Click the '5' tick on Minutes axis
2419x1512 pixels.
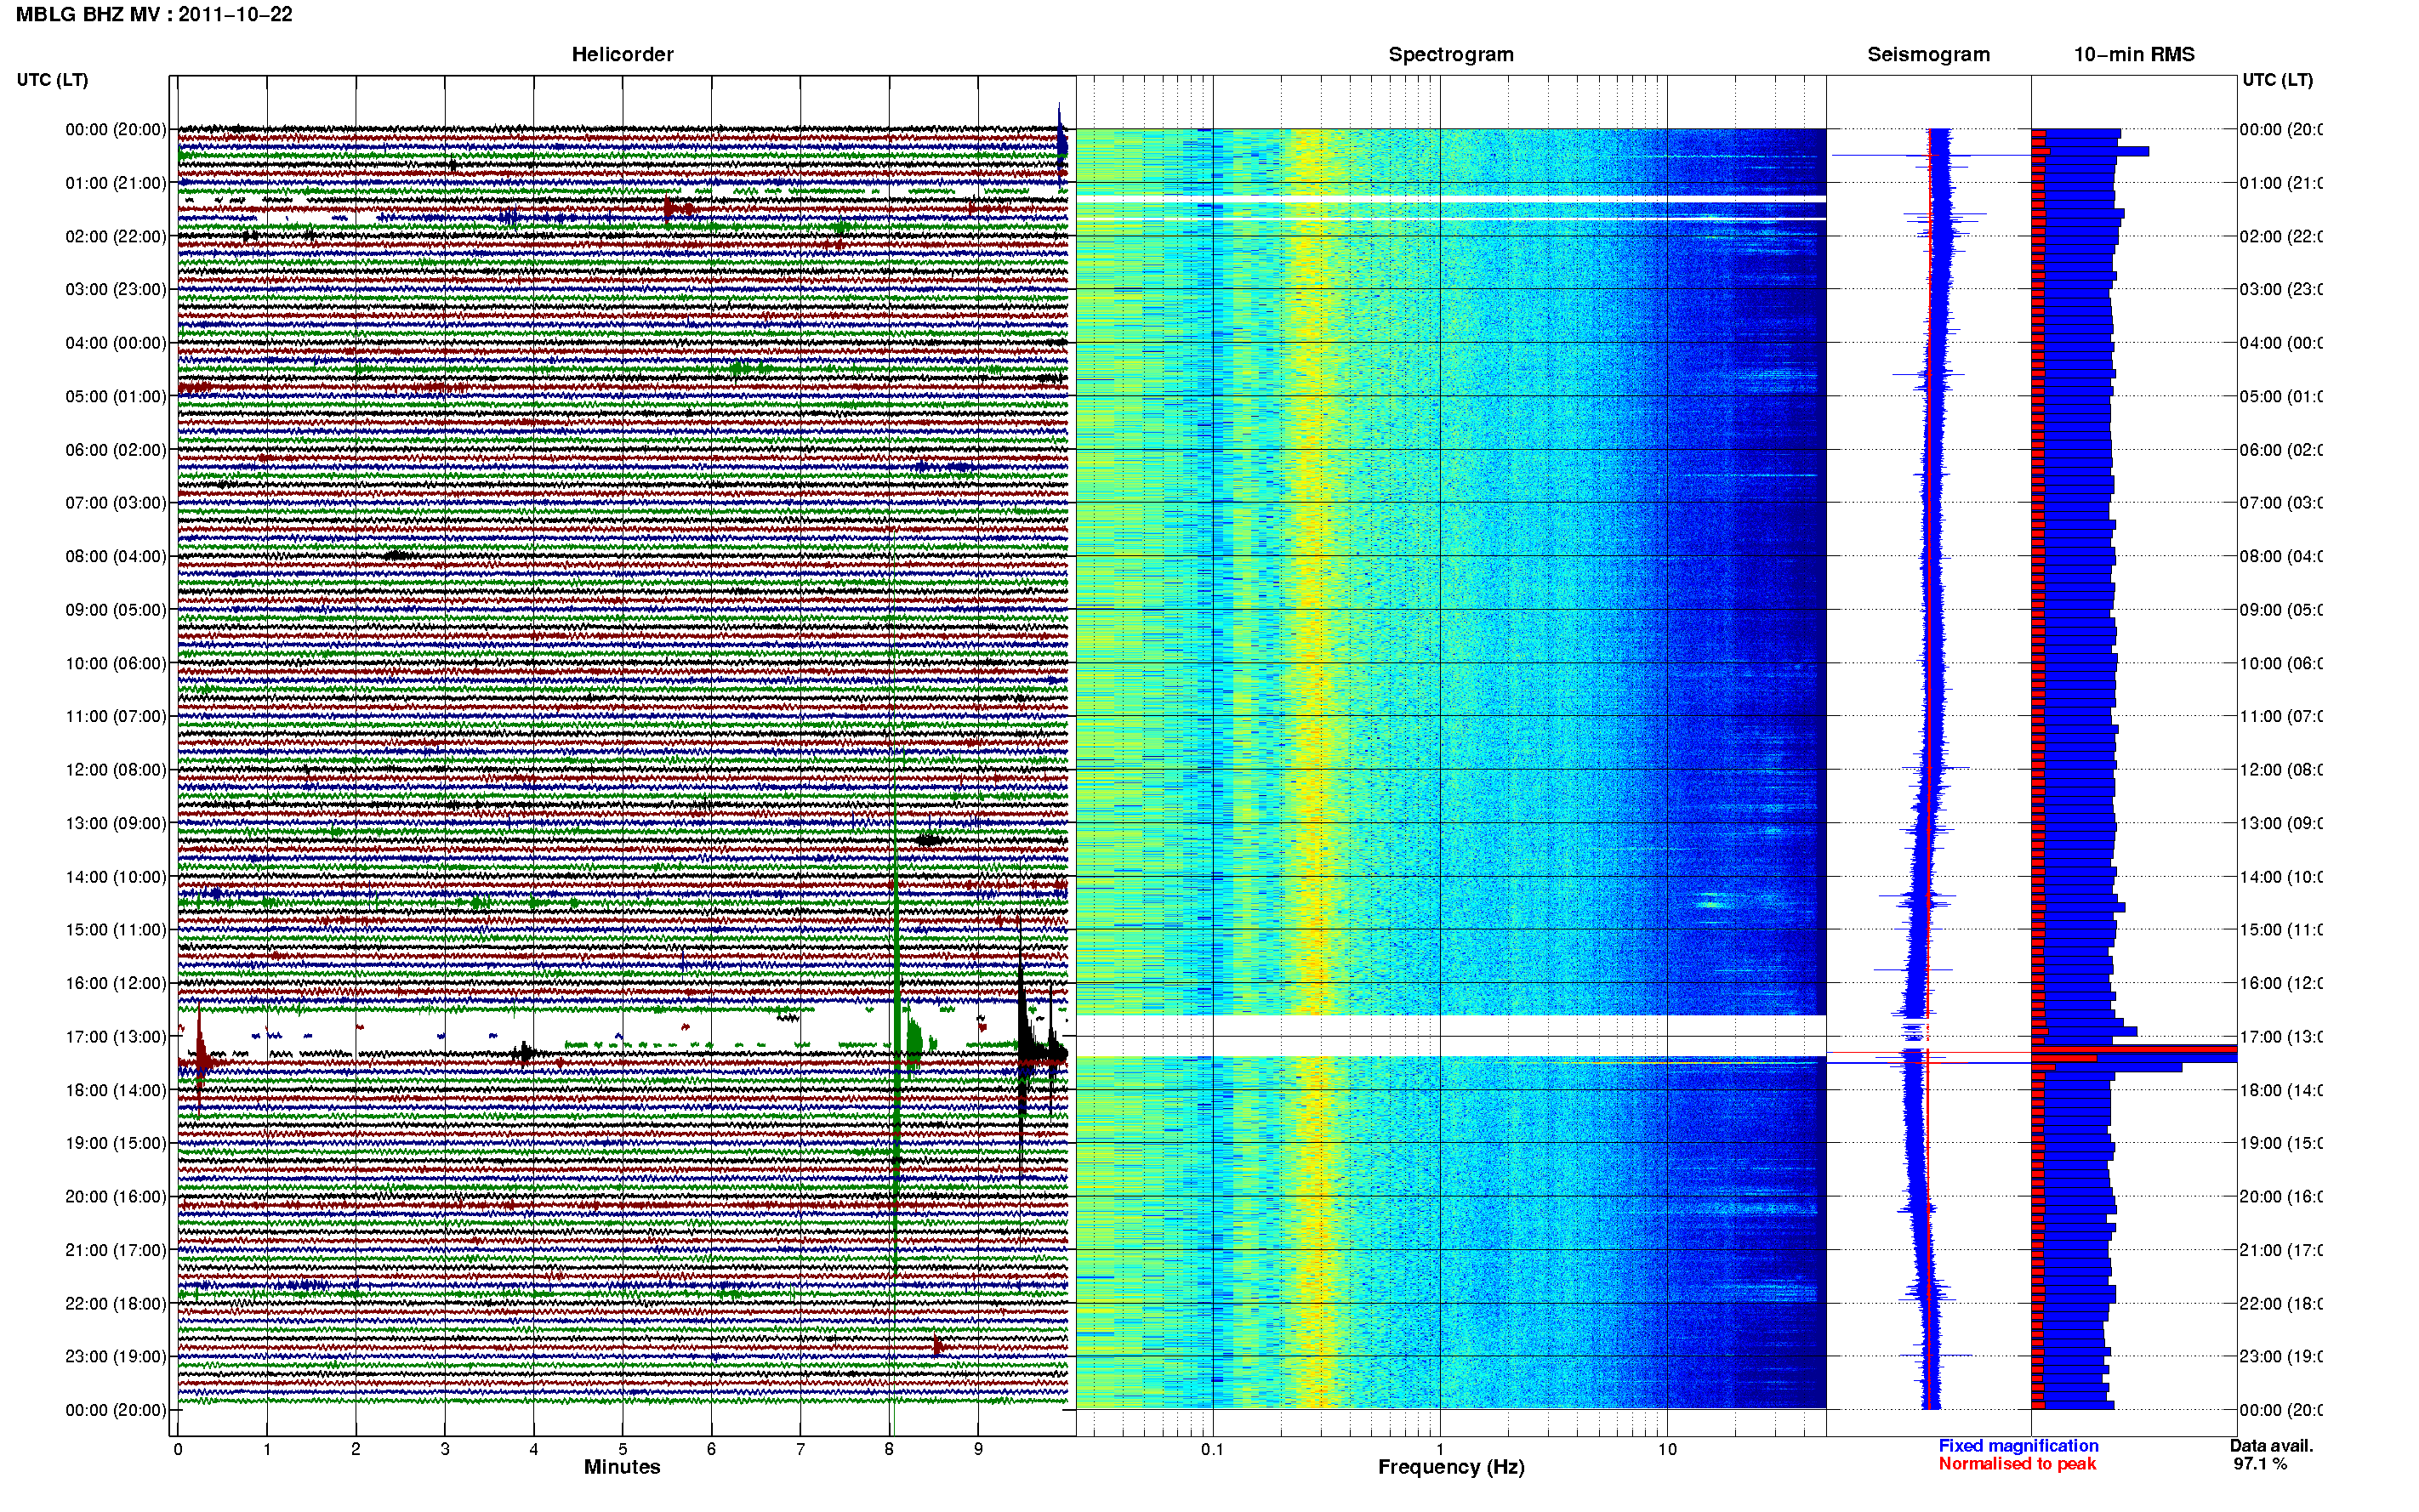[622, 1449]
